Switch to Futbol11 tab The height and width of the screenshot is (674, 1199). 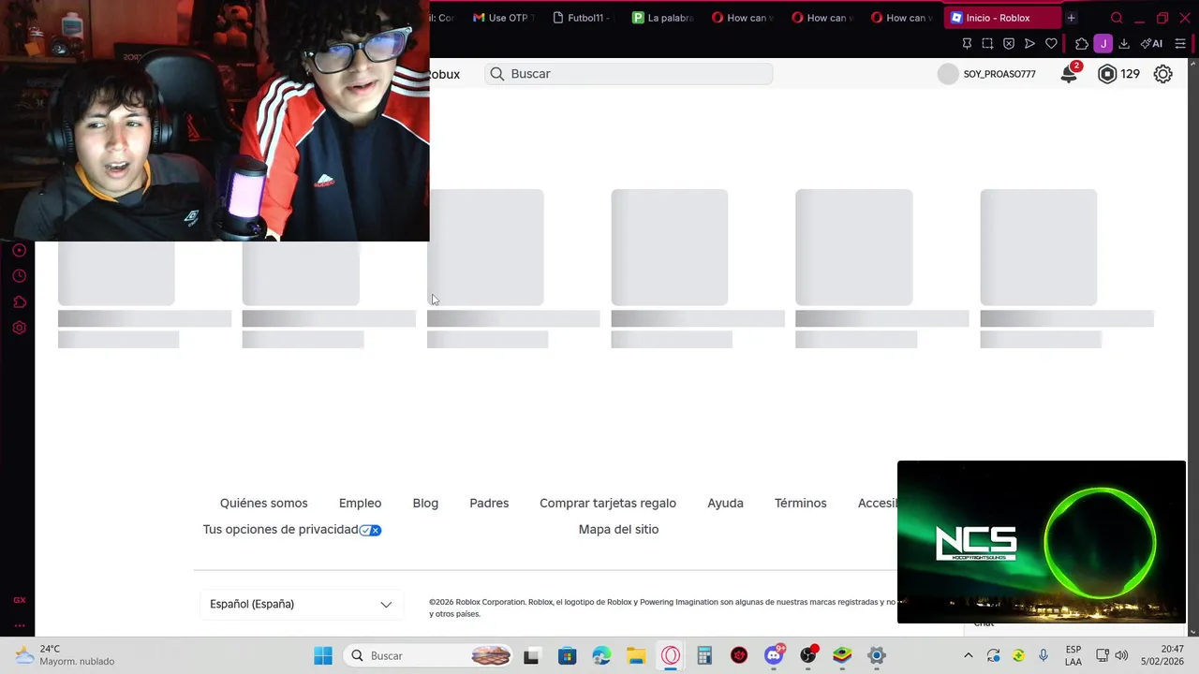[584, 18]
